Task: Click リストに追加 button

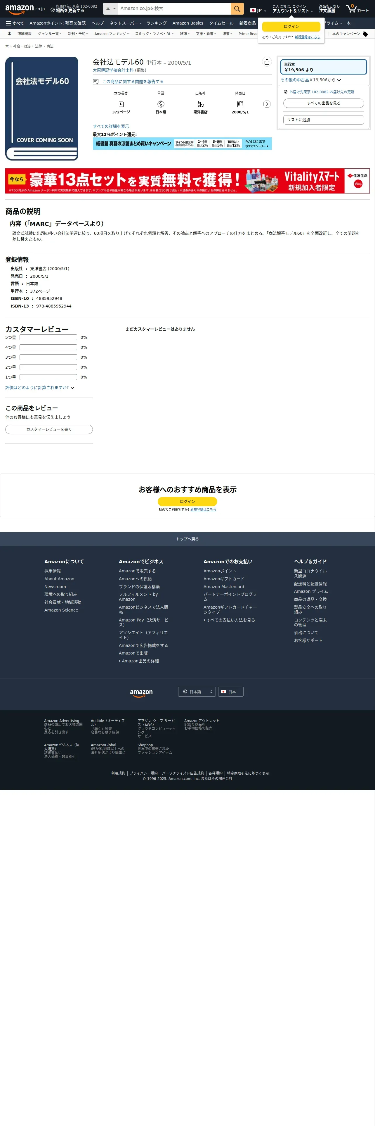Action: click(x=324, y=120)
